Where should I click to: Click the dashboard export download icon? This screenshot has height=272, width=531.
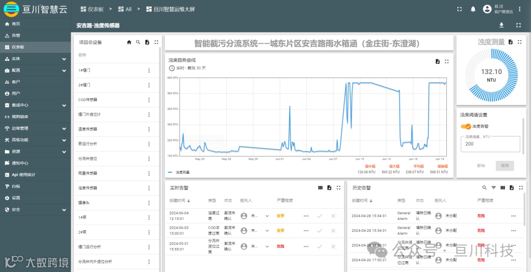point(501,26)
